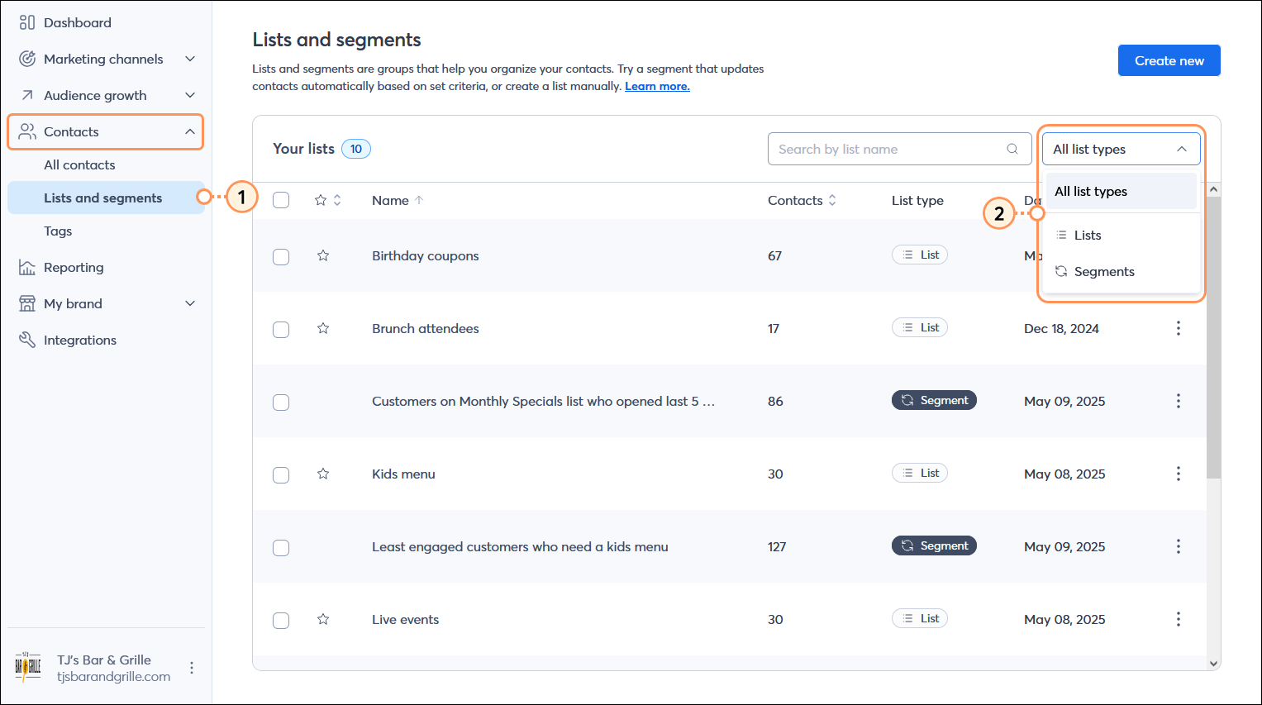
Task: Click the 10 lists count badge
Action: (x=356, y=149)
